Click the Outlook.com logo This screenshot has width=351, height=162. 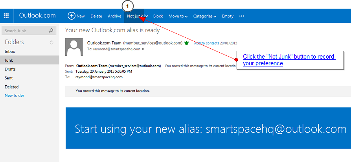tap(37, 15)
